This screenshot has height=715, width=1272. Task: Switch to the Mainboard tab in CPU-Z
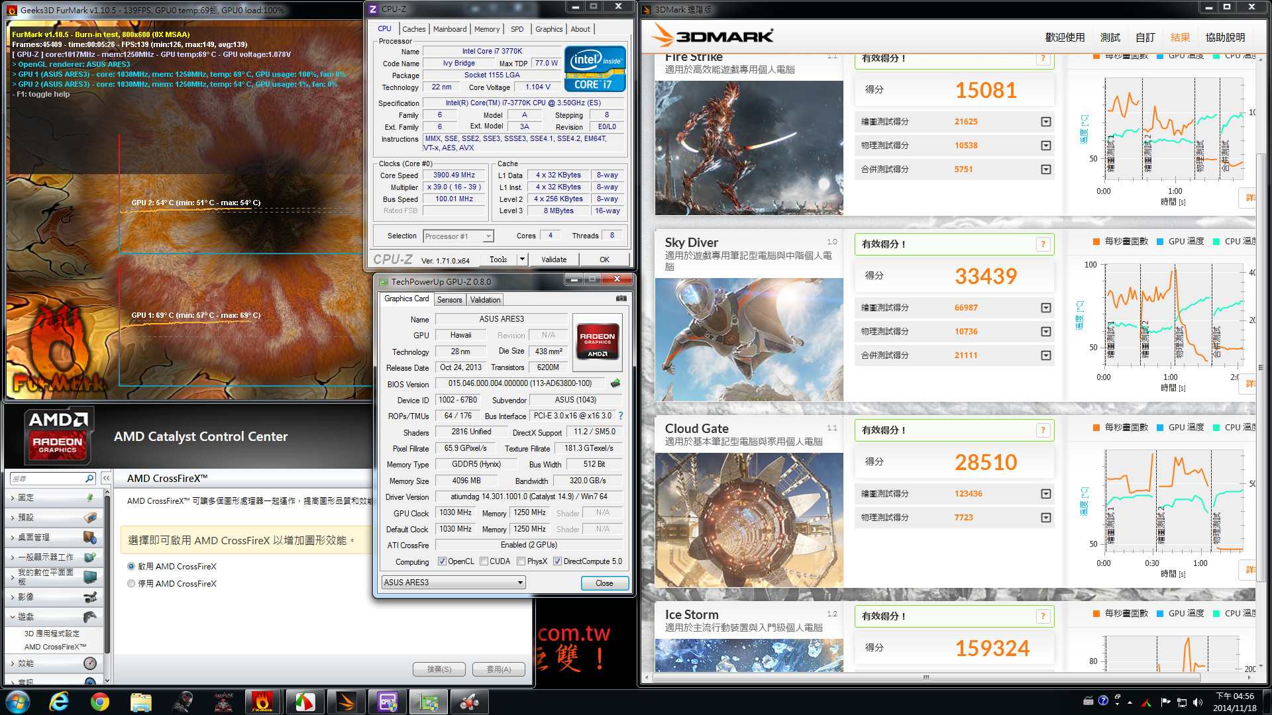tap(450, 29)
